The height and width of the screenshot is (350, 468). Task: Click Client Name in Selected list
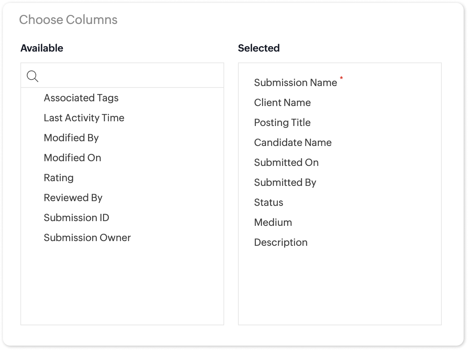tap(282, 103)
